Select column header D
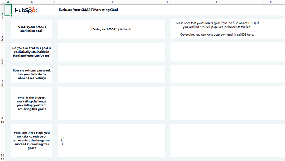285x161 pixels. pos(112,2)
